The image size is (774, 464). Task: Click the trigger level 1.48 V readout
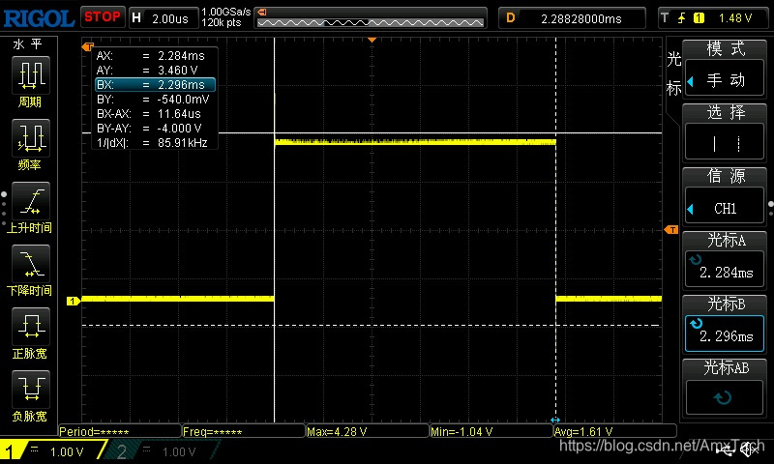[x=734, y=18]
